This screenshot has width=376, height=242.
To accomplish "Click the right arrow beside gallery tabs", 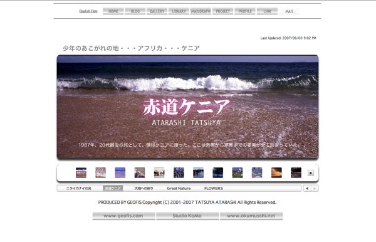I will tap(315, 189).
